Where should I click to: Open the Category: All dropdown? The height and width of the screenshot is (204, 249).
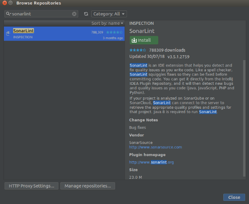point(109,14)
